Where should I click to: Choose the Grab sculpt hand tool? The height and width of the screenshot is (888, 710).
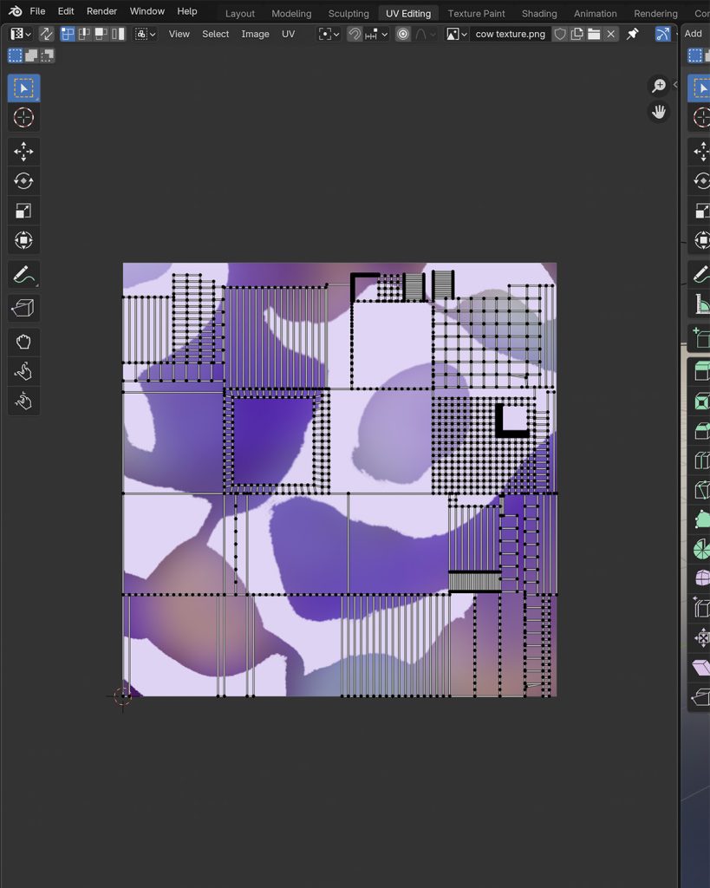point(23,342)
